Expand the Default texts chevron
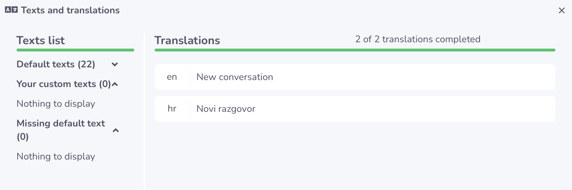Viewport: 572px width, 190px height. (115, 64)
